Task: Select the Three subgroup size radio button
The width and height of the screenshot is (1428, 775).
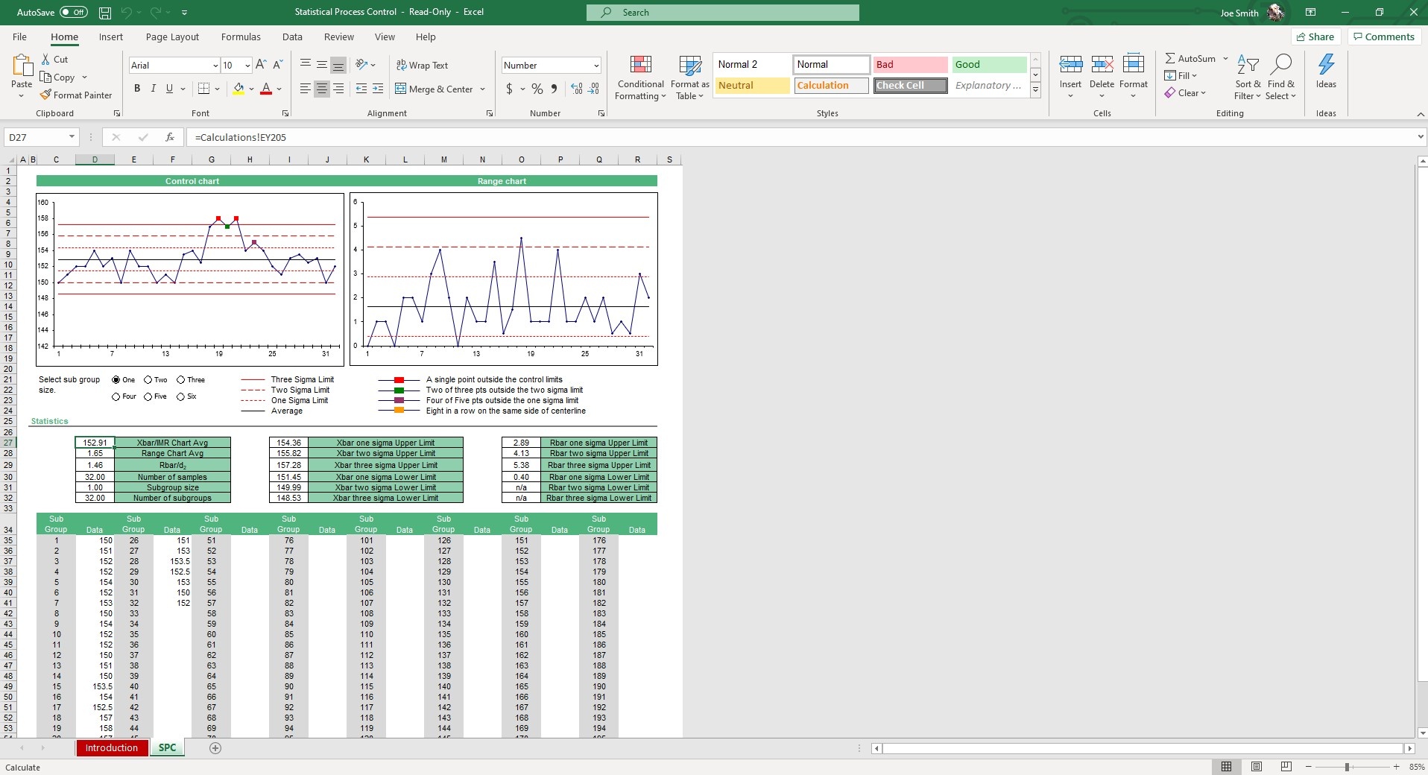Action: tap(181, 380)
